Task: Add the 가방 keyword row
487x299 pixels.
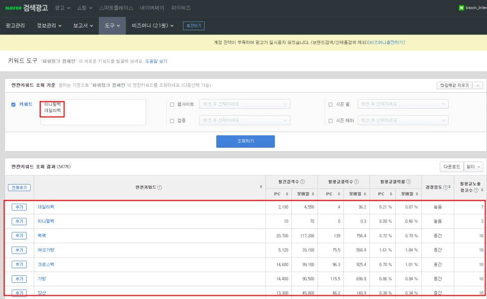Action: pyautogui.click(x=19, y=279)
